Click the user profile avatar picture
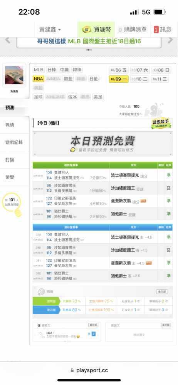The height and width of the screenshot is (385, 178). click(14, 75)
